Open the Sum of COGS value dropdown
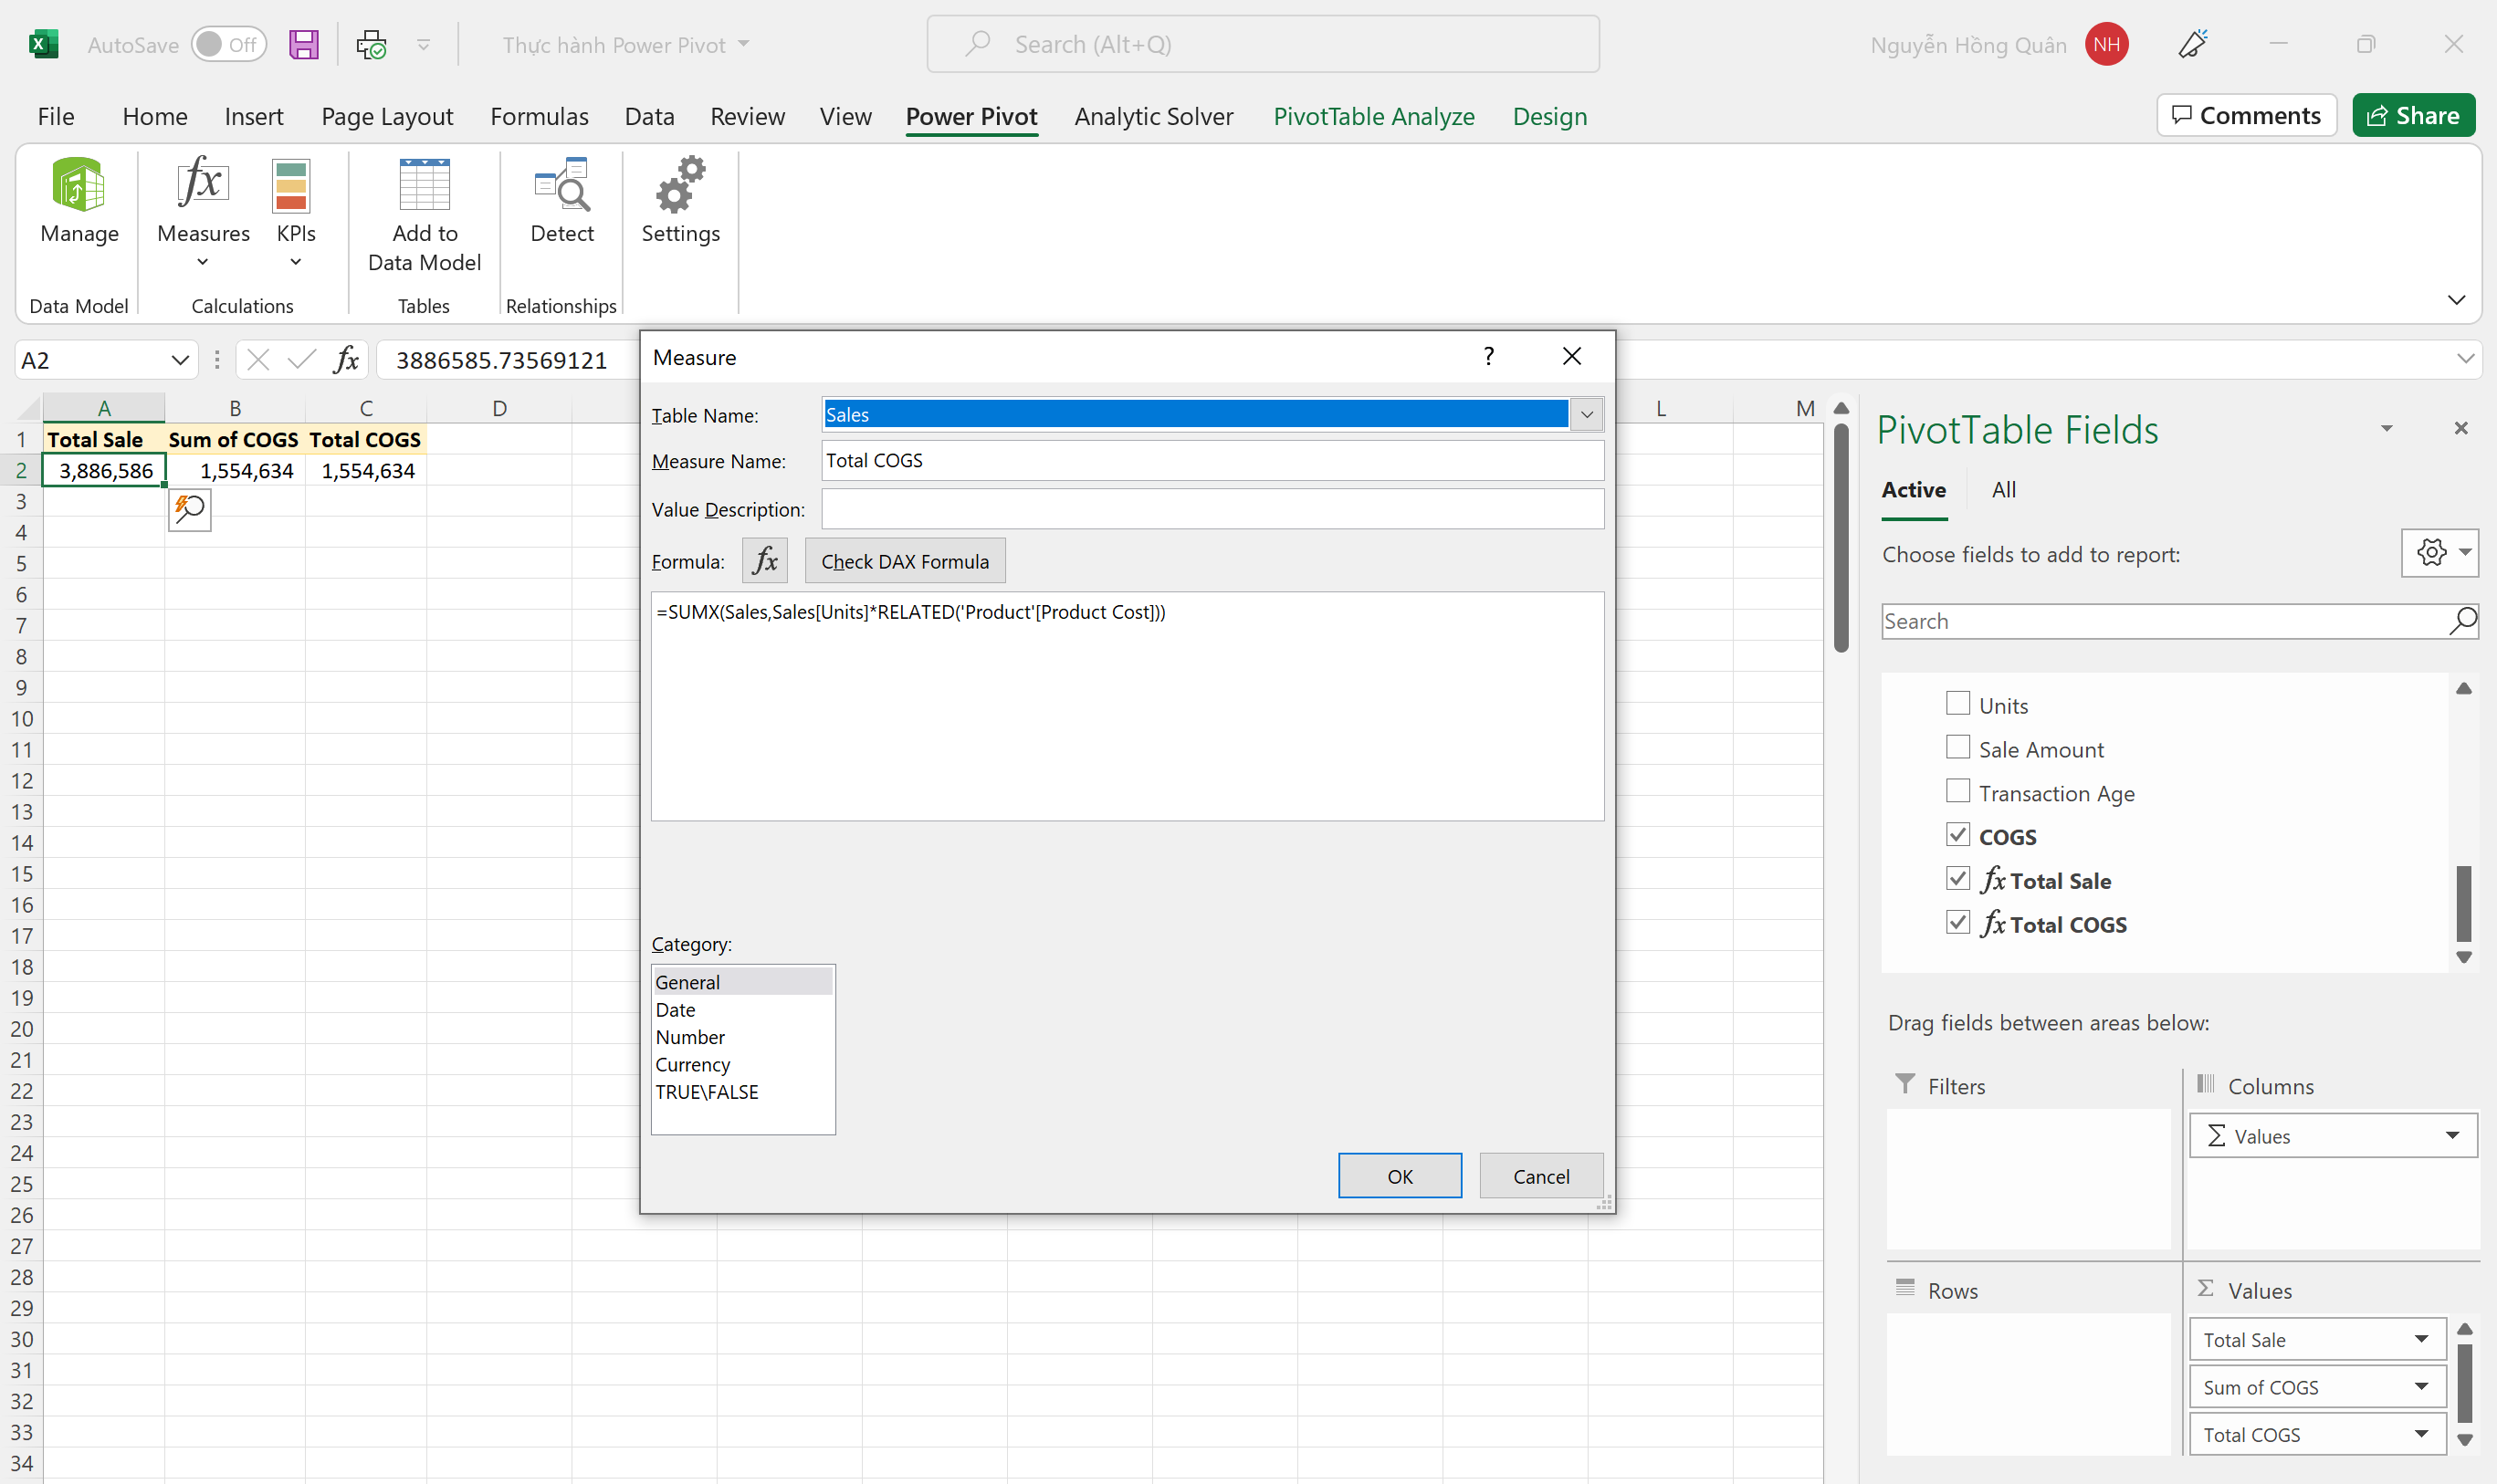 tap(2421, 1386)
